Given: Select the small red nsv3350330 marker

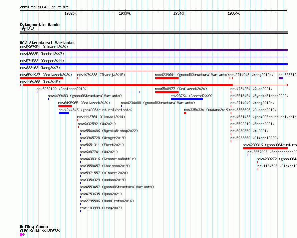Looking at the screenshot, I should tap(185, 113).
